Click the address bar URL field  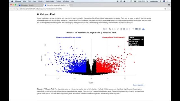tap(92, 9)
